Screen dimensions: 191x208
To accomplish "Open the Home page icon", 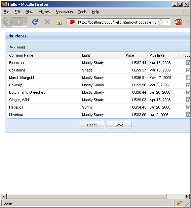I will click(x=59, y=22).
